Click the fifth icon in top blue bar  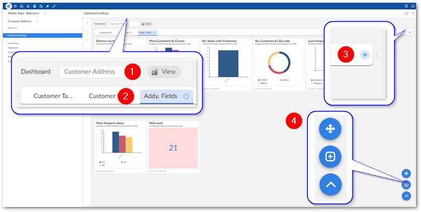click(35, 6)
